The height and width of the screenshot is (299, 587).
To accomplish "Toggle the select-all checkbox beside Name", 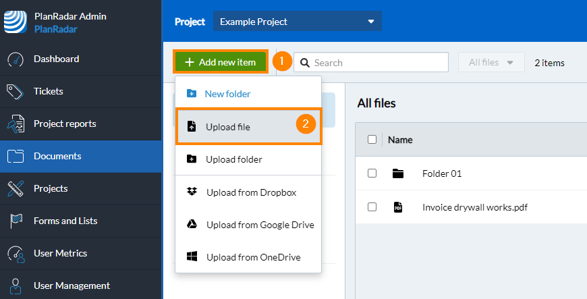I will pyautogui.click(x=372, y=140).
